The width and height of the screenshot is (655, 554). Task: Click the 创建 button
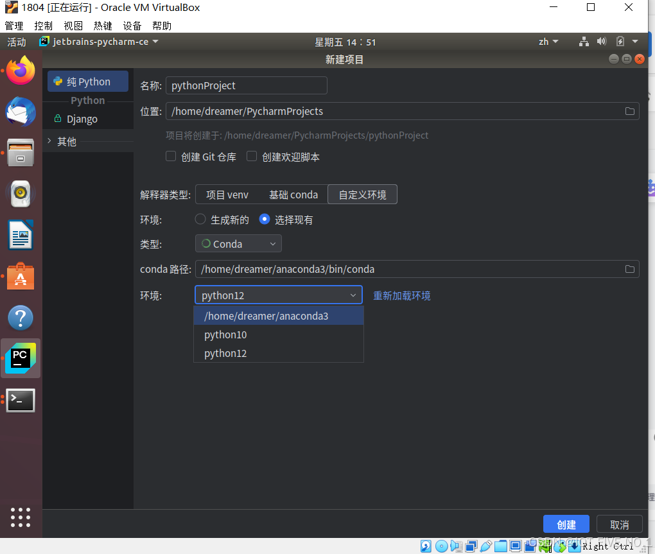(x=566, y=524)
